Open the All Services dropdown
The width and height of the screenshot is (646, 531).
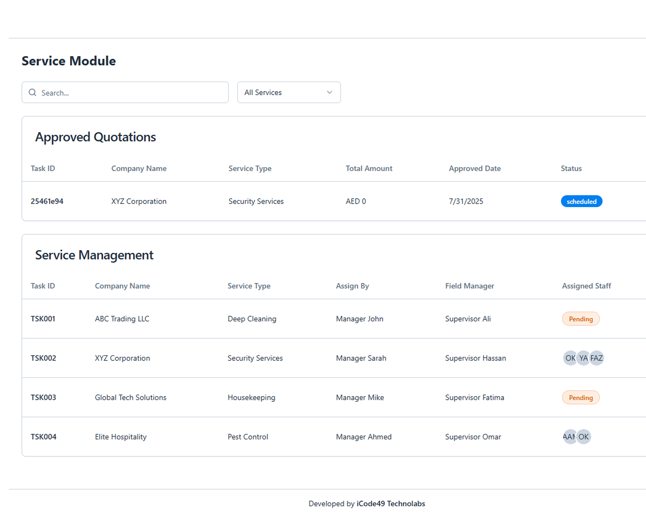289,92
